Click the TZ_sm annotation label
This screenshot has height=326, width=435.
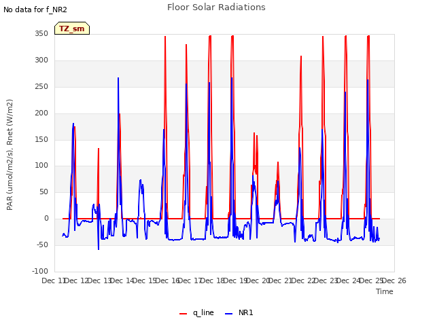(x=72, y=29)
